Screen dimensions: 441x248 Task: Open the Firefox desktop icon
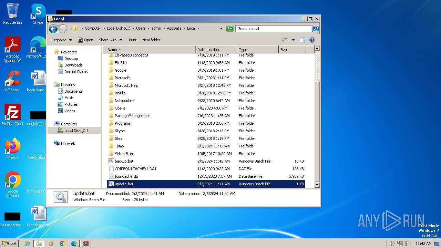tap(12, 148)
